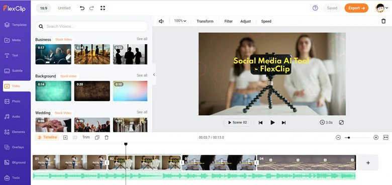Skip to the previous scene

(x=260, y=123)
